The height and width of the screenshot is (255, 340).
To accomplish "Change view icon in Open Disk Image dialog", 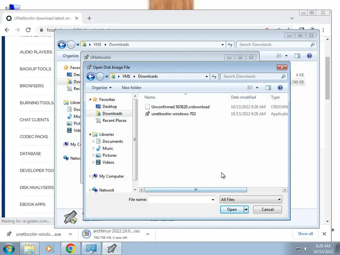I will [250, 88].
